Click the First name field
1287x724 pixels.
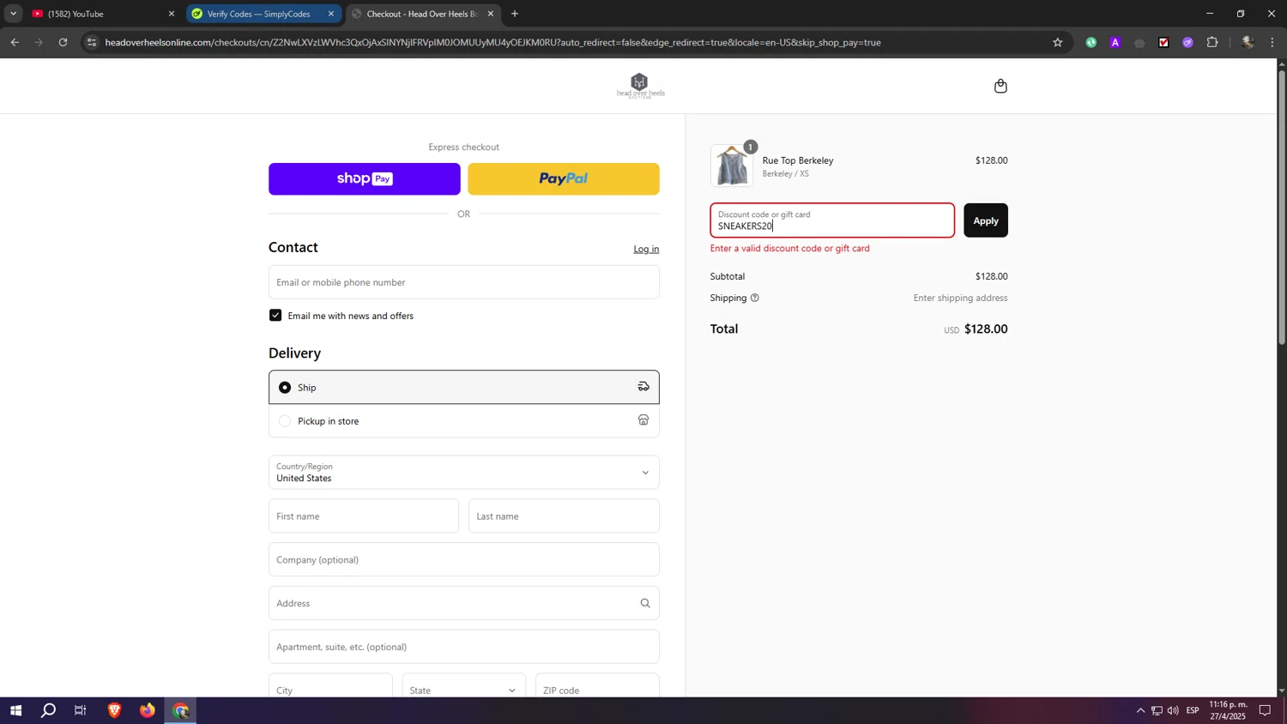pos(364,516)
